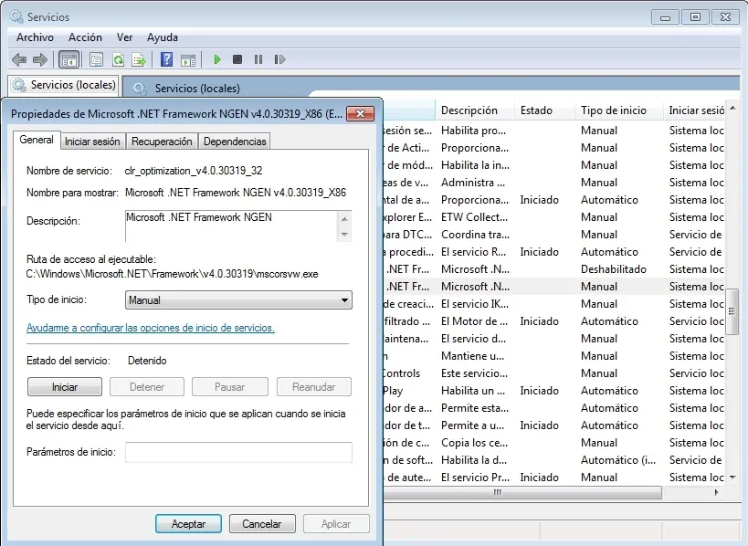Viewport: 748px width, 546px height.
Task: Sort by the Iniciar sesión column header
Action: pos(696,110)
